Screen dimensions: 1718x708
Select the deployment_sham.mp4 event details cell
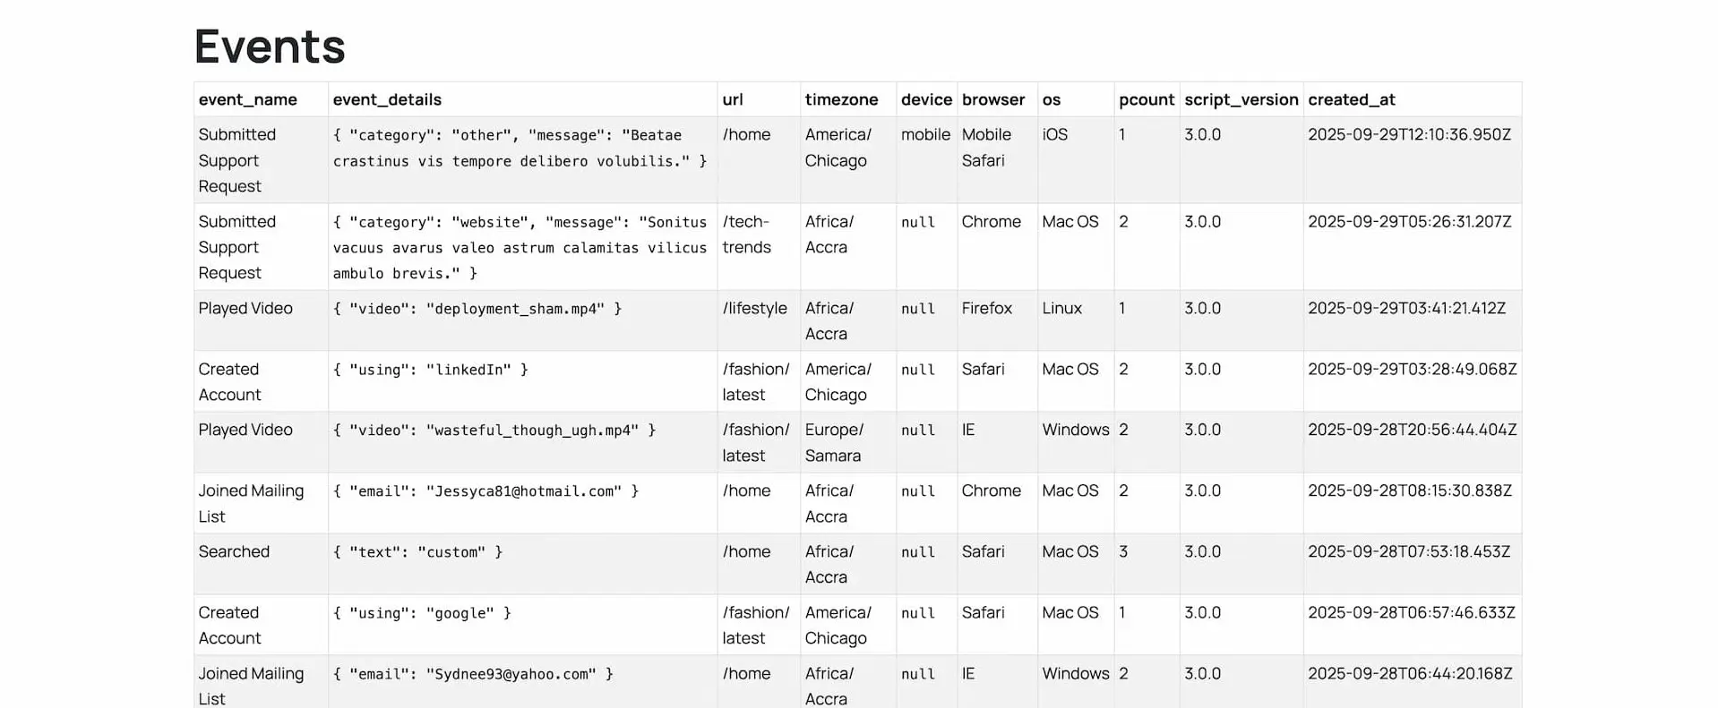tap(477, 309)
